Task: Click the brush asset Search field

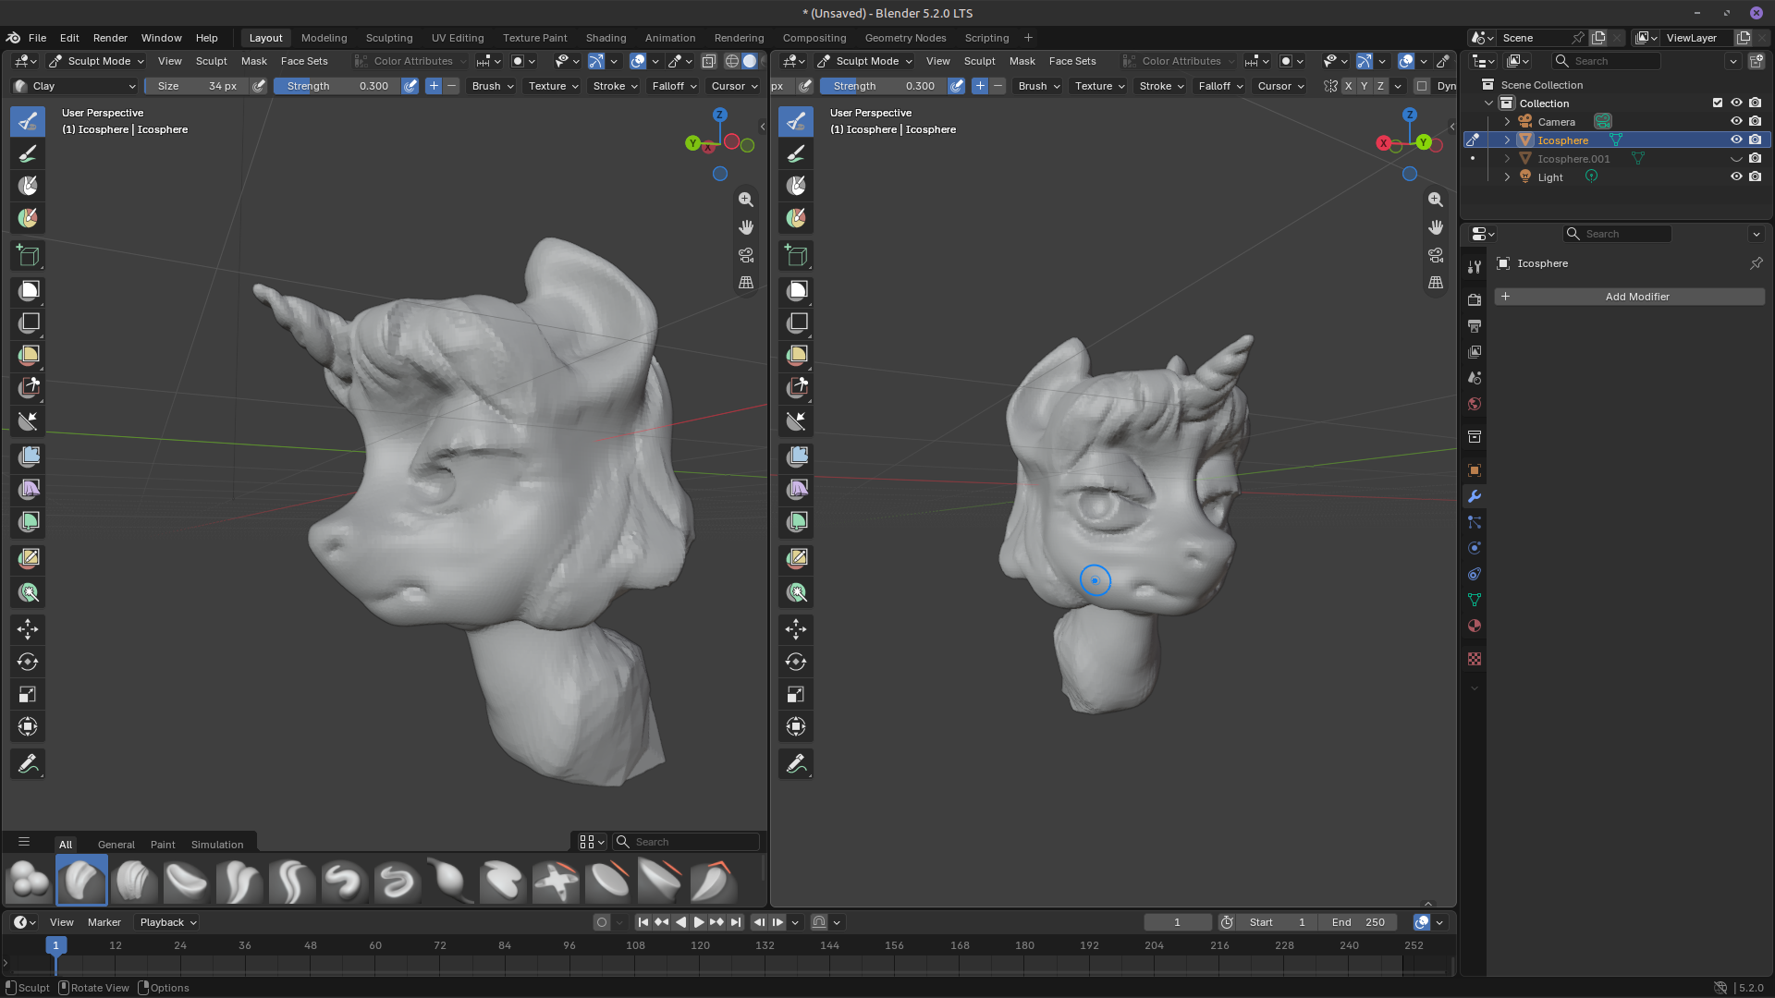Action: (687, 842)
